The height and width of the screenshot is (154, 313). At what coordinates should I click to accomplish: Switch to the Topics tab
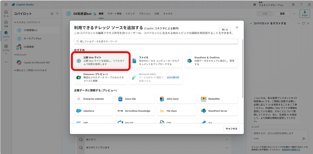tap(130, 14)
